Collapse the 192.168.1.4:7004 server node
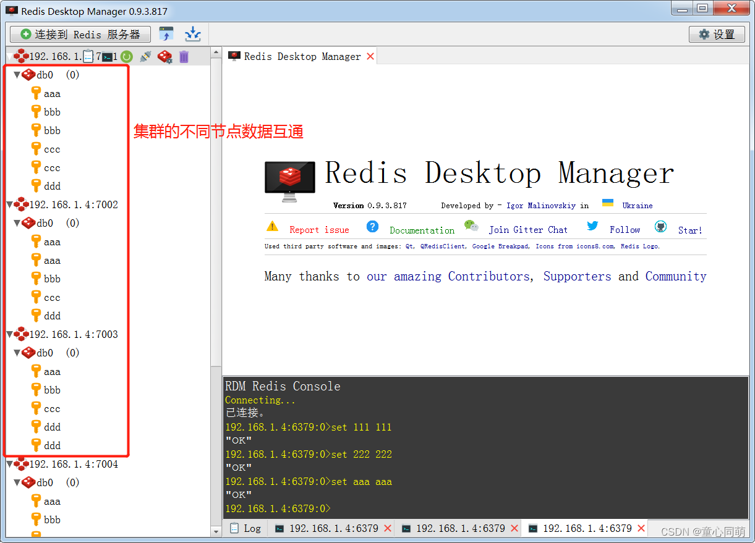Screen dimensions: 755x543 point(10,464)
